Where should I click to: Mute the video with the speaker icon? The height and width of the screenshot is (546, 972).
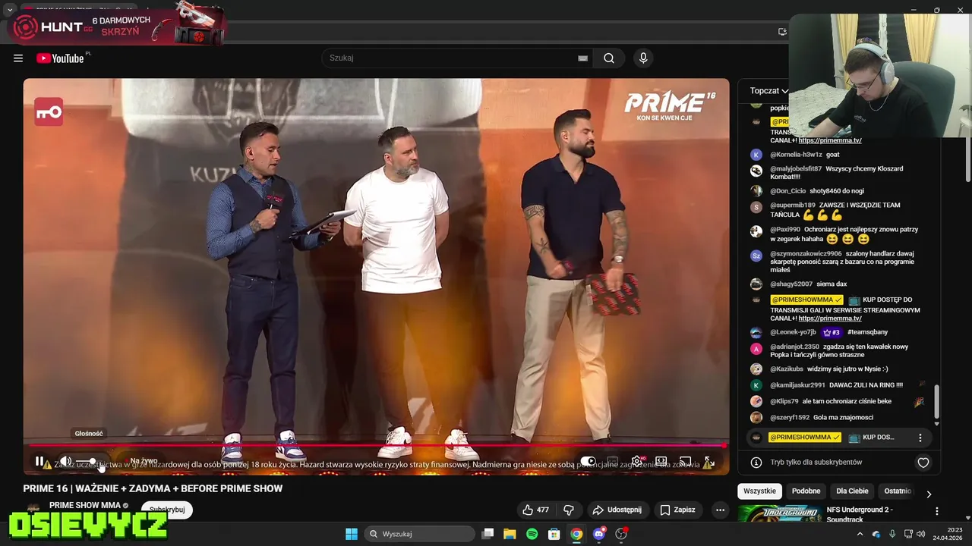click(x=66, y=461)
